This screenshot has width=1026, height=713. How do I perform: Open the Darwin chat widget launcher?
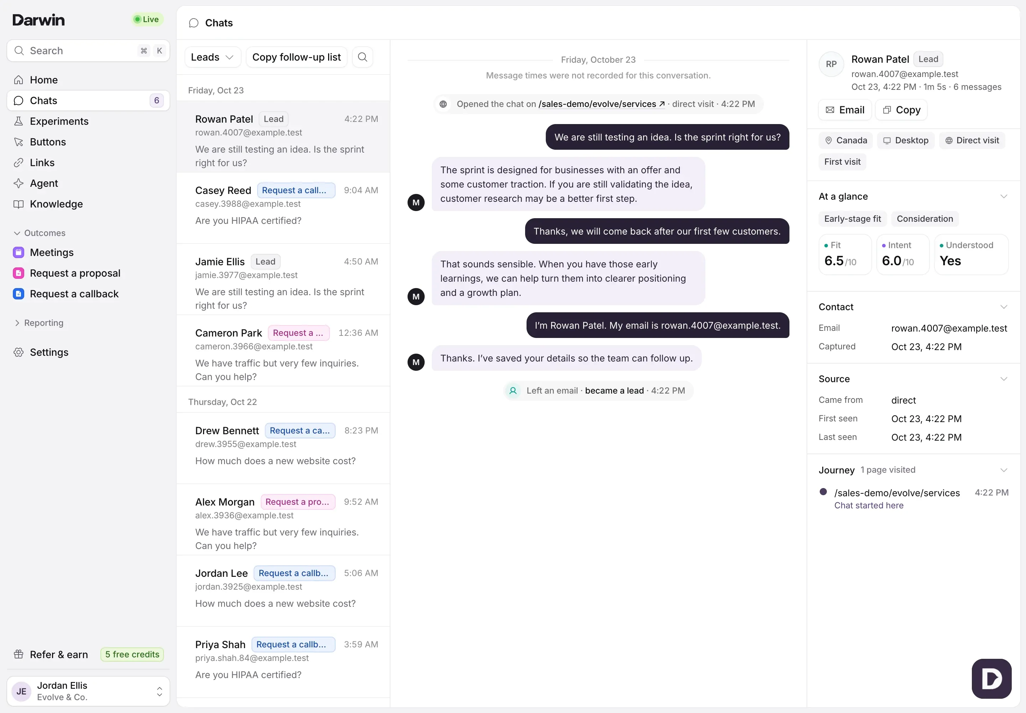(x=991, y=679)
